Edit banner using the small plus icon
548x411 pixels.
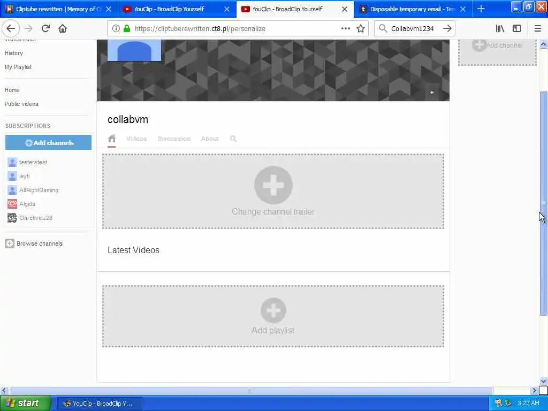point(432,92)
